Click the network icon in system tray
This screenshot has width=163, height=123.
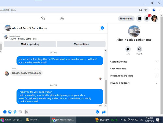(x=137, y=120)
